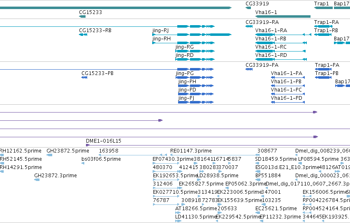The width and height of the screenshot is (350, 223).
Task: Select the LD28938.5prime EST label
Action: point(218,176)
